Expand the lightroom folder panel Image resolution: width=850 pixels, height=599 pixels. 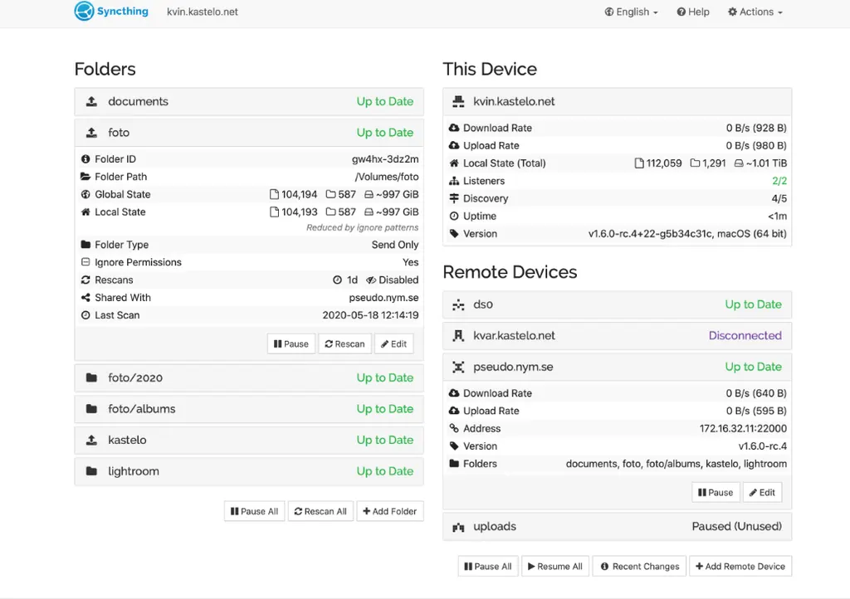coord(249,471)
